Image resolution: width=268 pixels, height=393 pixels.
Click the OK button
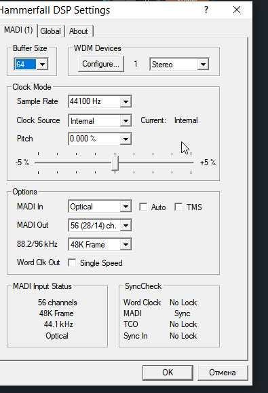coord(168,373)
